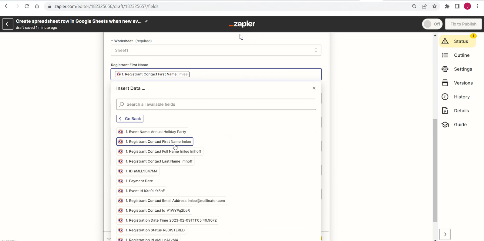The width and height of the screenshot is (484, 241).
Task: Click the Zap title text
Action: [x=79, y=21]
